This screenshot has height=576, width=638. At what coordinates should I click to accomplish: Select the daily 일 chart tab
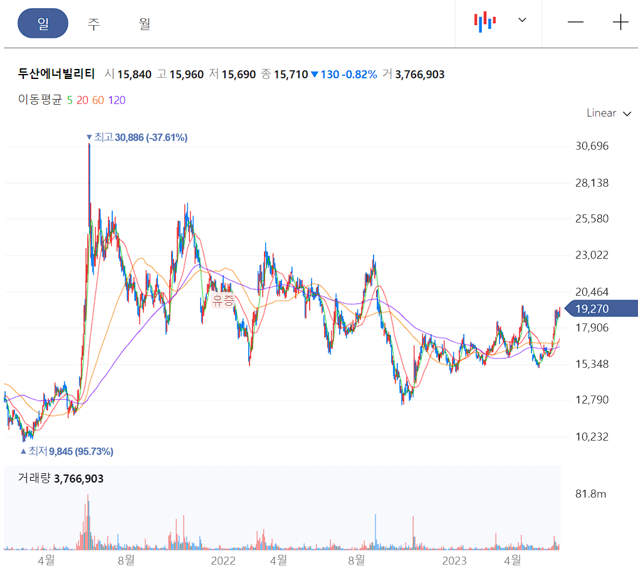coord(43,23)
